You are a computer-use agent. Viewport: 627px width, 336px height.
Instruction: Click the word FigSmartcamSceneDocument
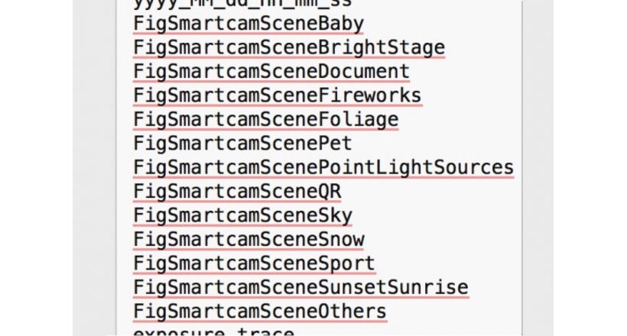point(271,72)
